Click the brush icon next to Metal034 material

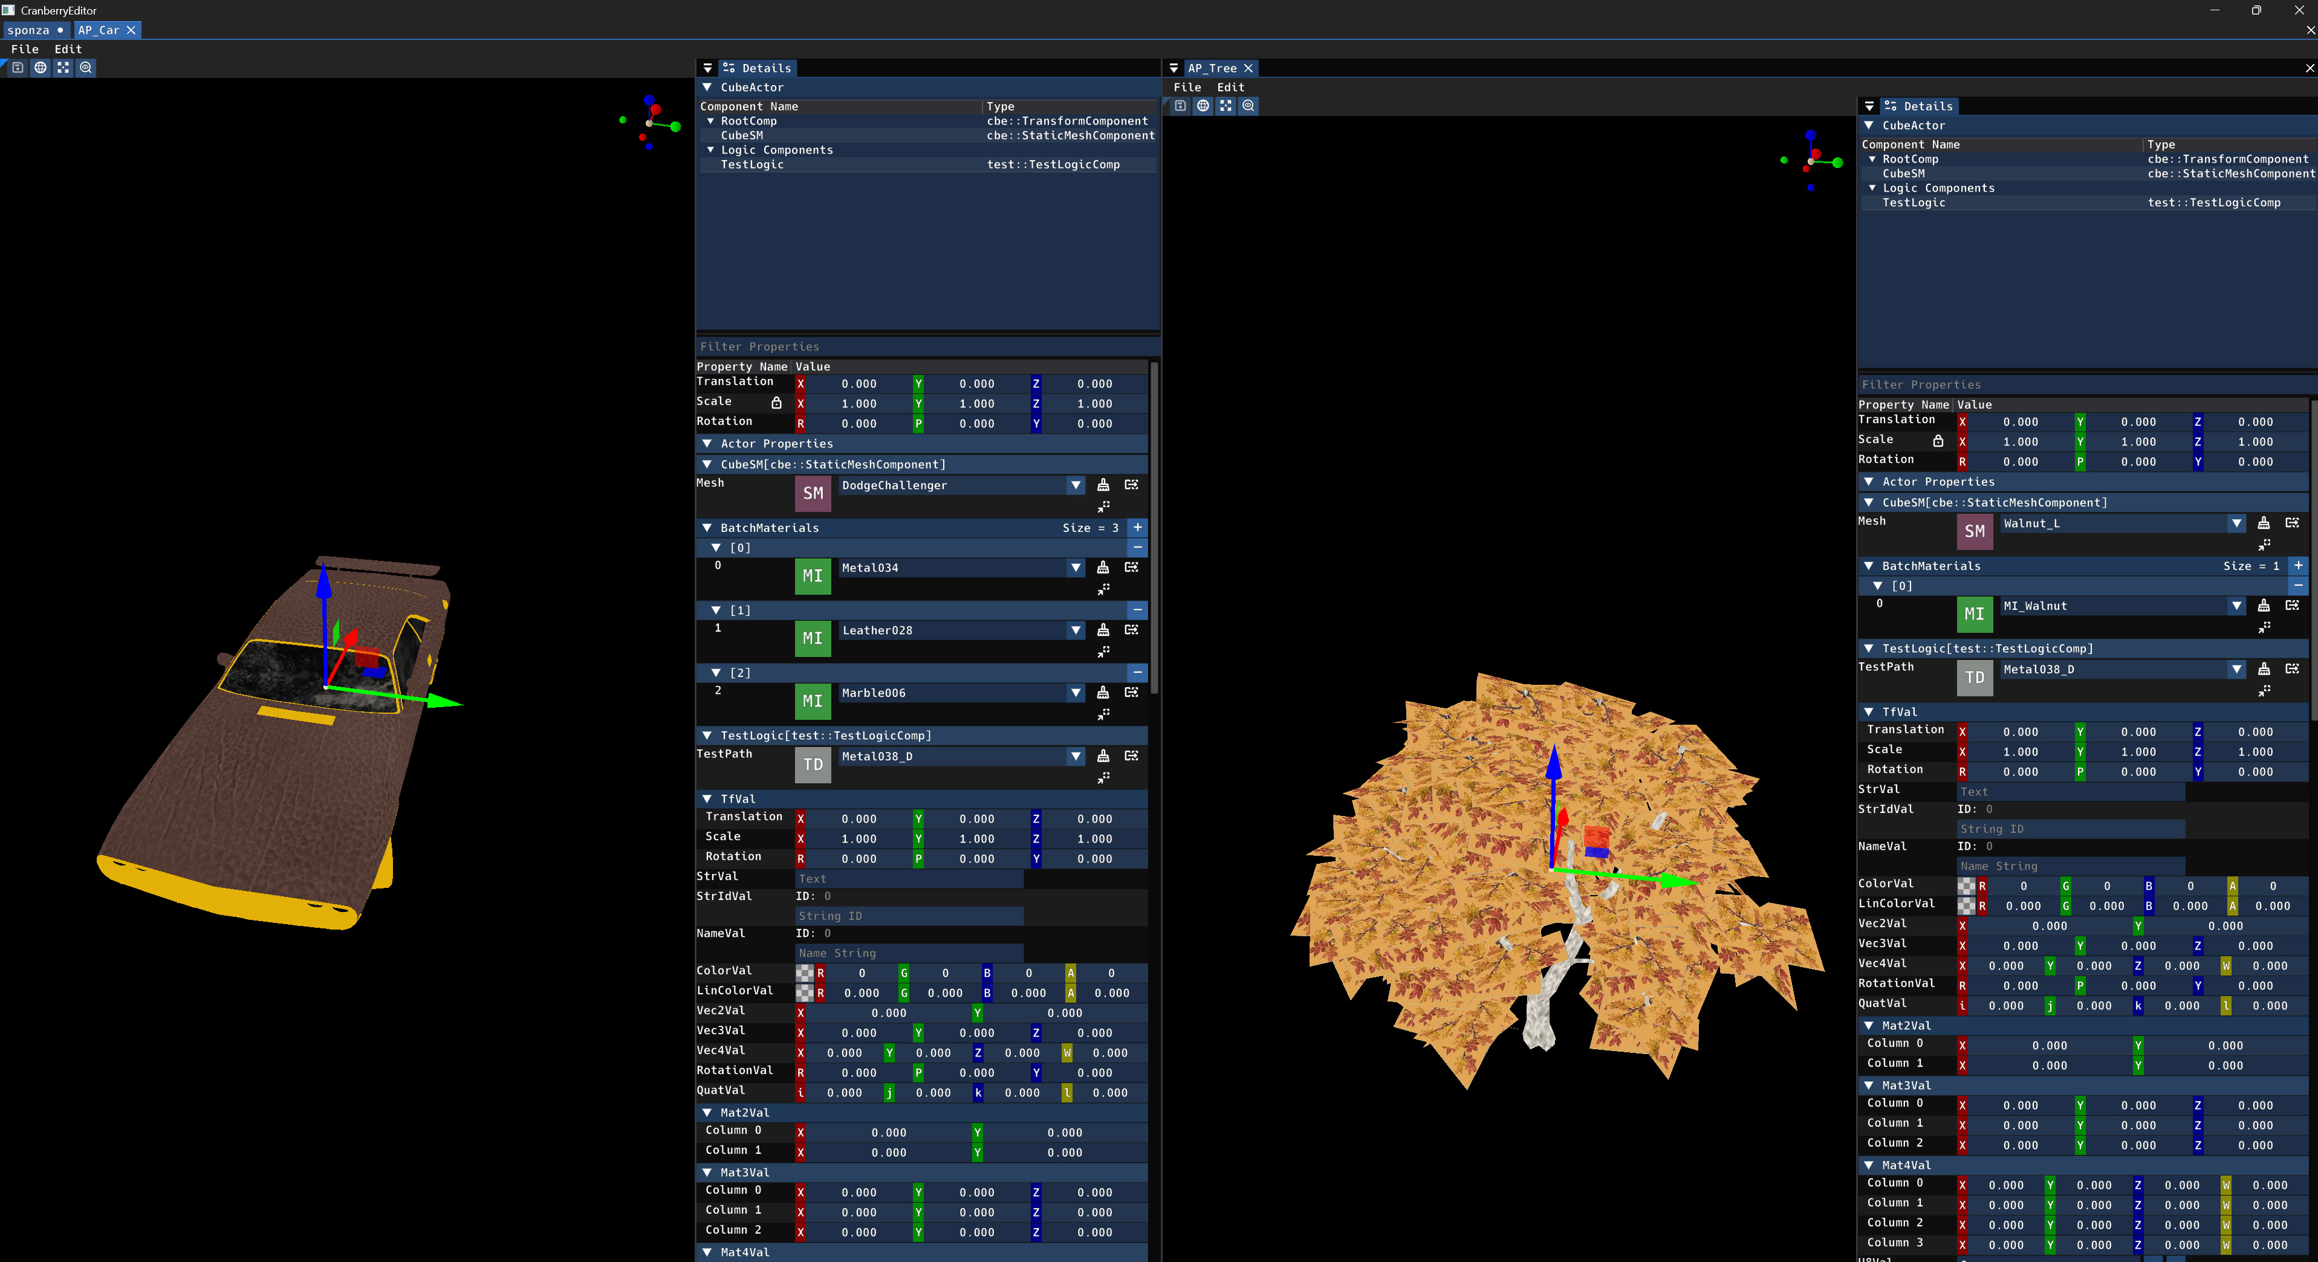[1104, 568]
